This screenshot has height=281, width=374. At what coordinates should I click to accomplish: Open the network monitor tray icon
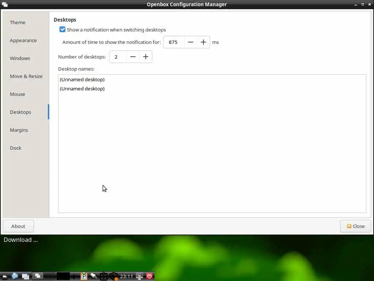click(x=139, y=276)
